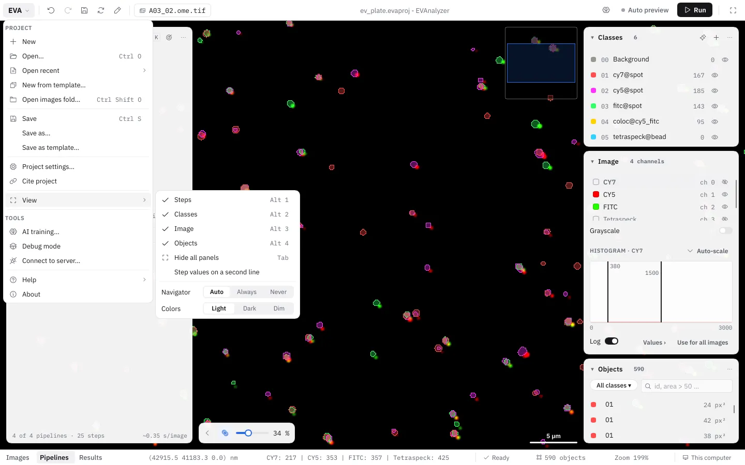Turn off the Log histogram toggle

click(612, 342)
